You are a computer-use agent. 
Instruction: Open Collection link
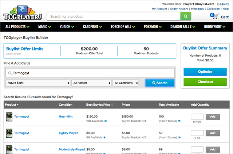(213, 9)
